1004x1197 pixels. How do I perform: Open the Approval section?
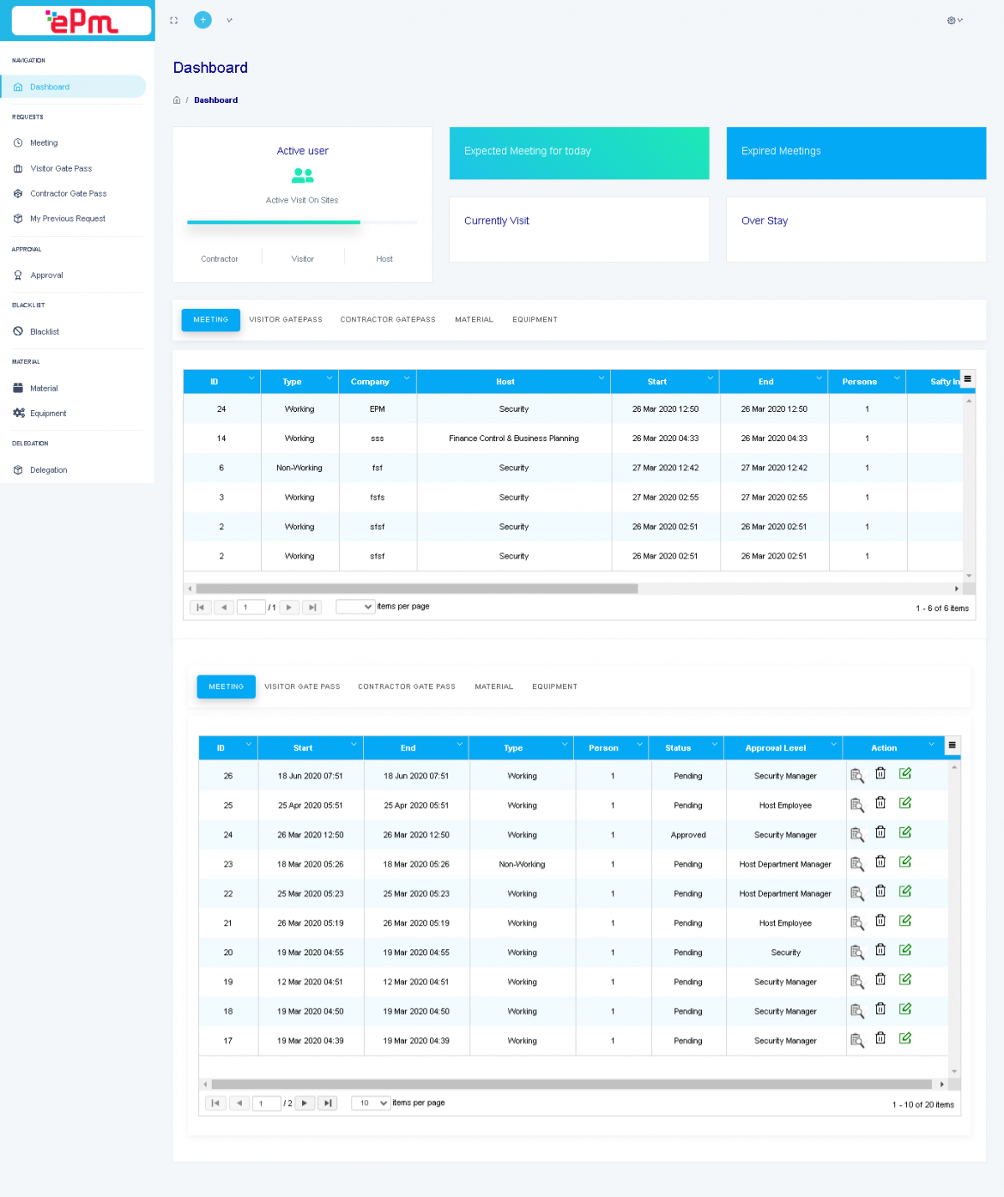pos(47,275)
